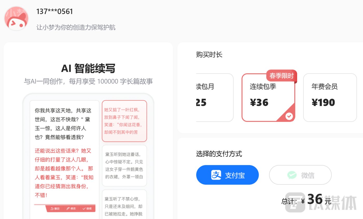Pay with 微信 button
Screen dimensions: 363x219
(300, 175)
